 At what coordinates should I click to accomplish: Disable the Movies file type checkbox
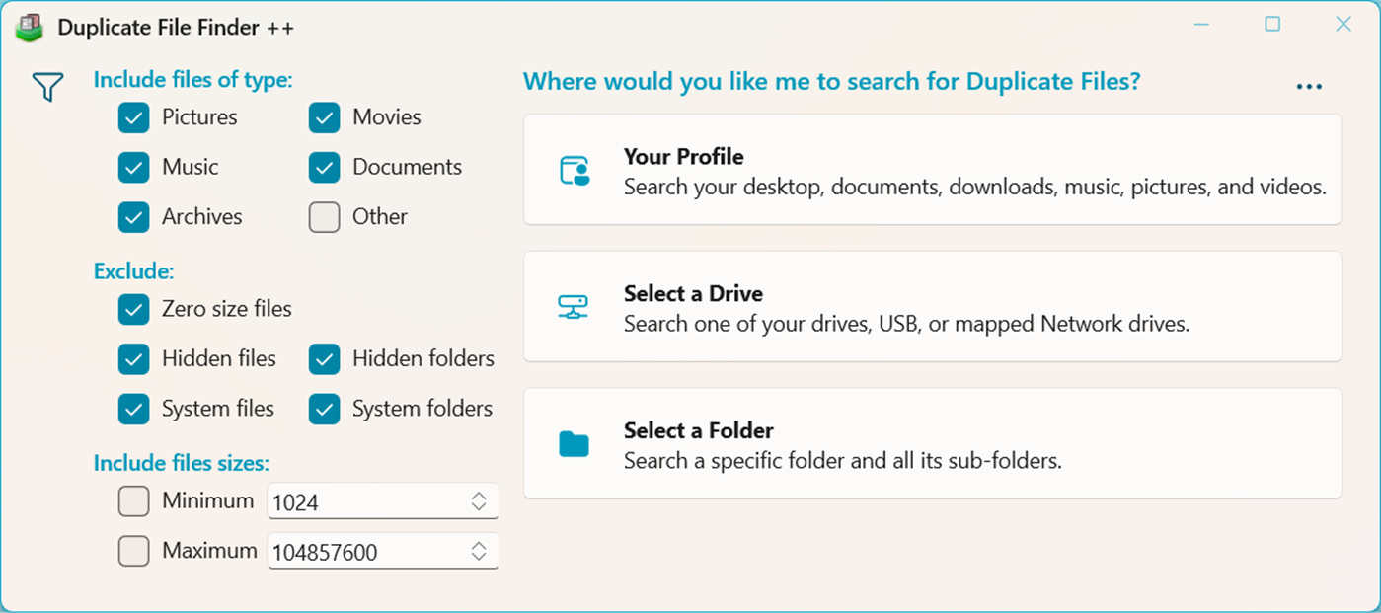tap(324, 117)
